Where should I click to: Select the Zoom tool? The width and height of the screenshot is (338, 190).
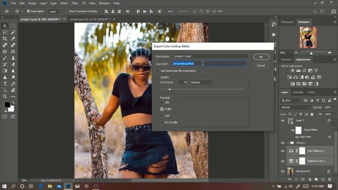point(5,97)
